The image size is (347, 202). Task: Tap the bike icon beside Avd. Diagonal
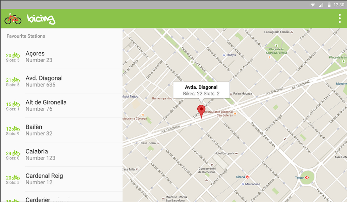16,80
